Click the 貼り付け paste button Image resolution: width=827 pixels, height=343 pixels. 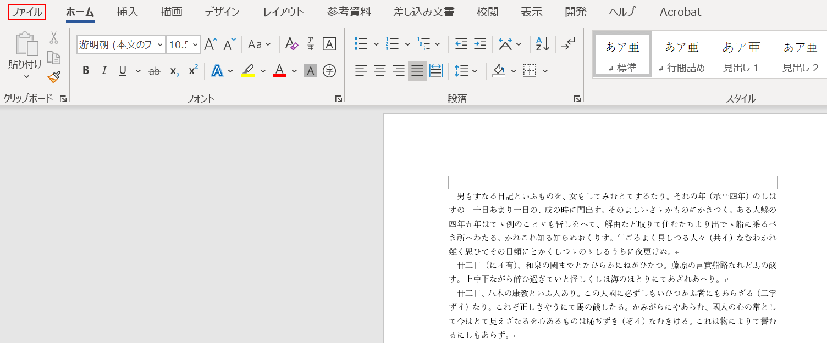(25, 50)
